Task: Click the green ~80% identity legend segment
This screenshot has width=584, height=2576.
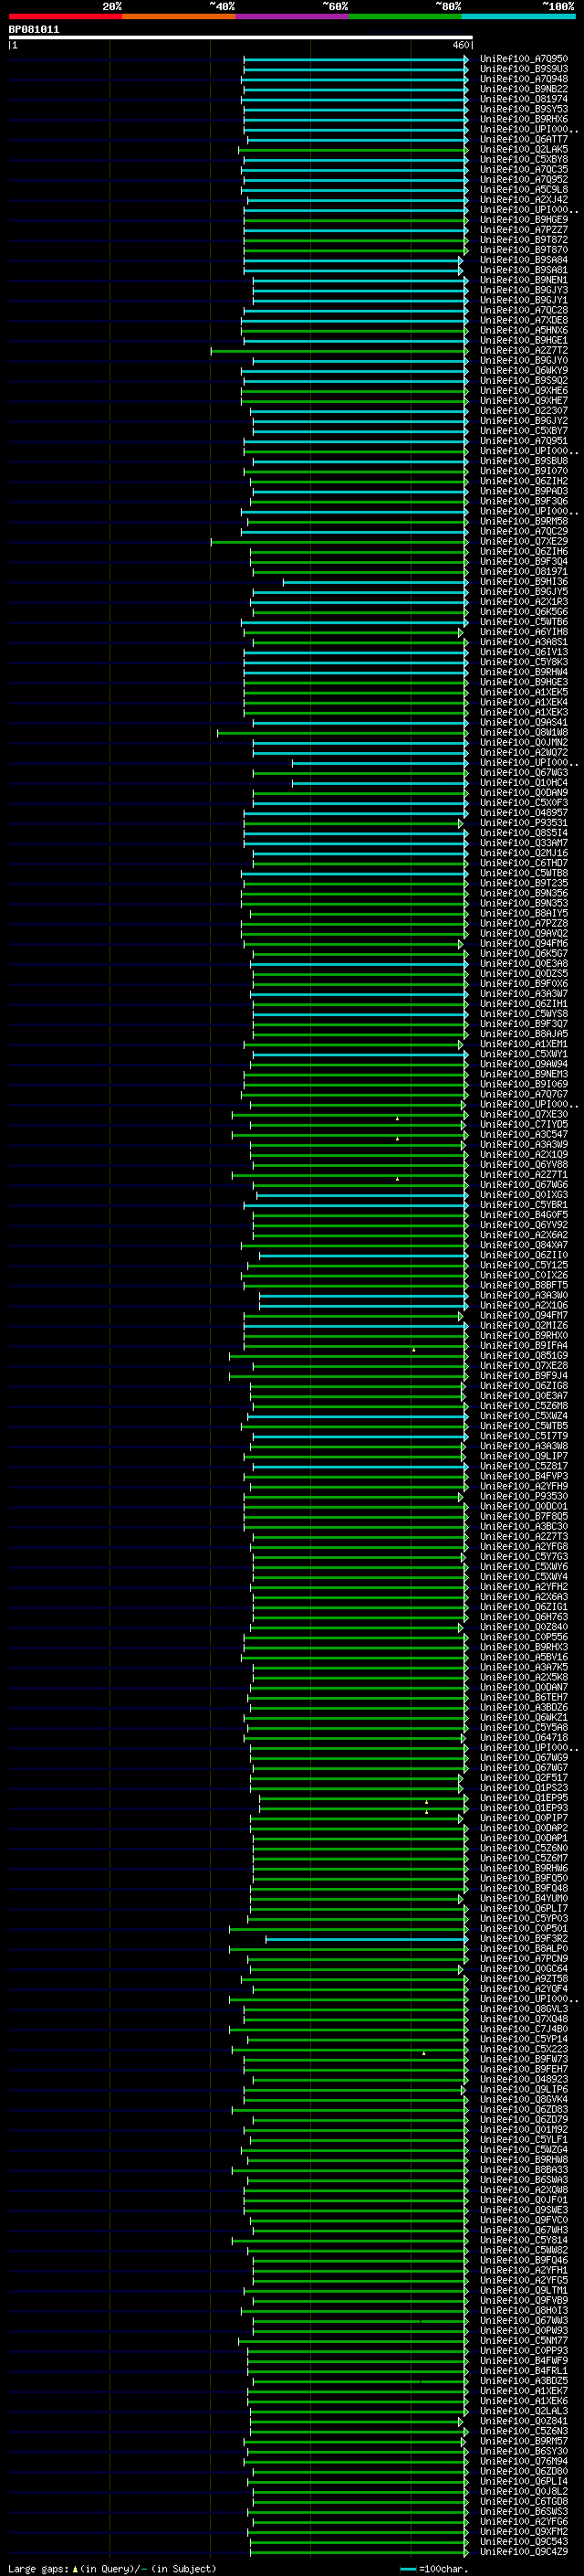Action: 405,16
